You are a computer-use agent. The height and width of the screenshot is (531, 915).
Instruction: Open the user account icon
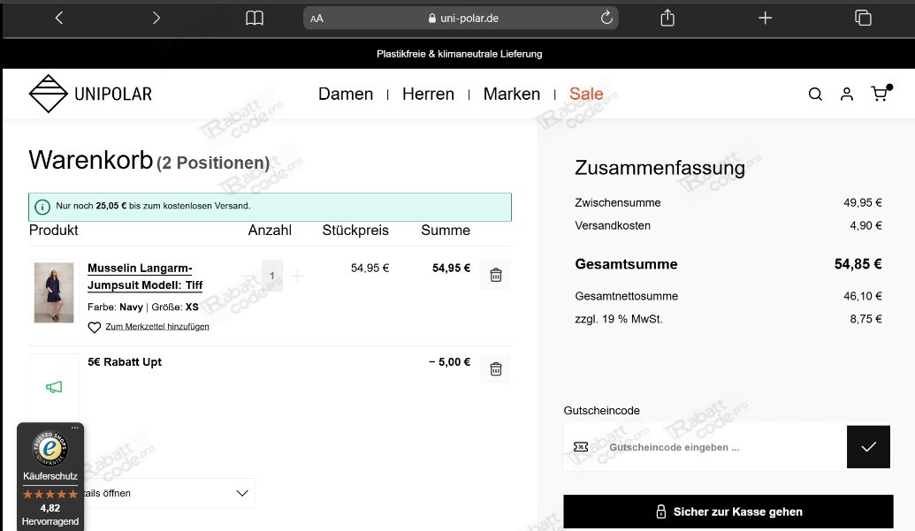coord(847,94)
